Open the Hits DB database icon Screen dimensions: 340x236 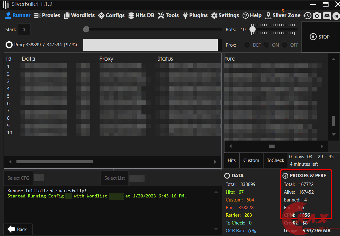131,16
